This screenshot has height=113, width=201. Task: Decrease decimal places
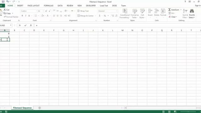116,16
